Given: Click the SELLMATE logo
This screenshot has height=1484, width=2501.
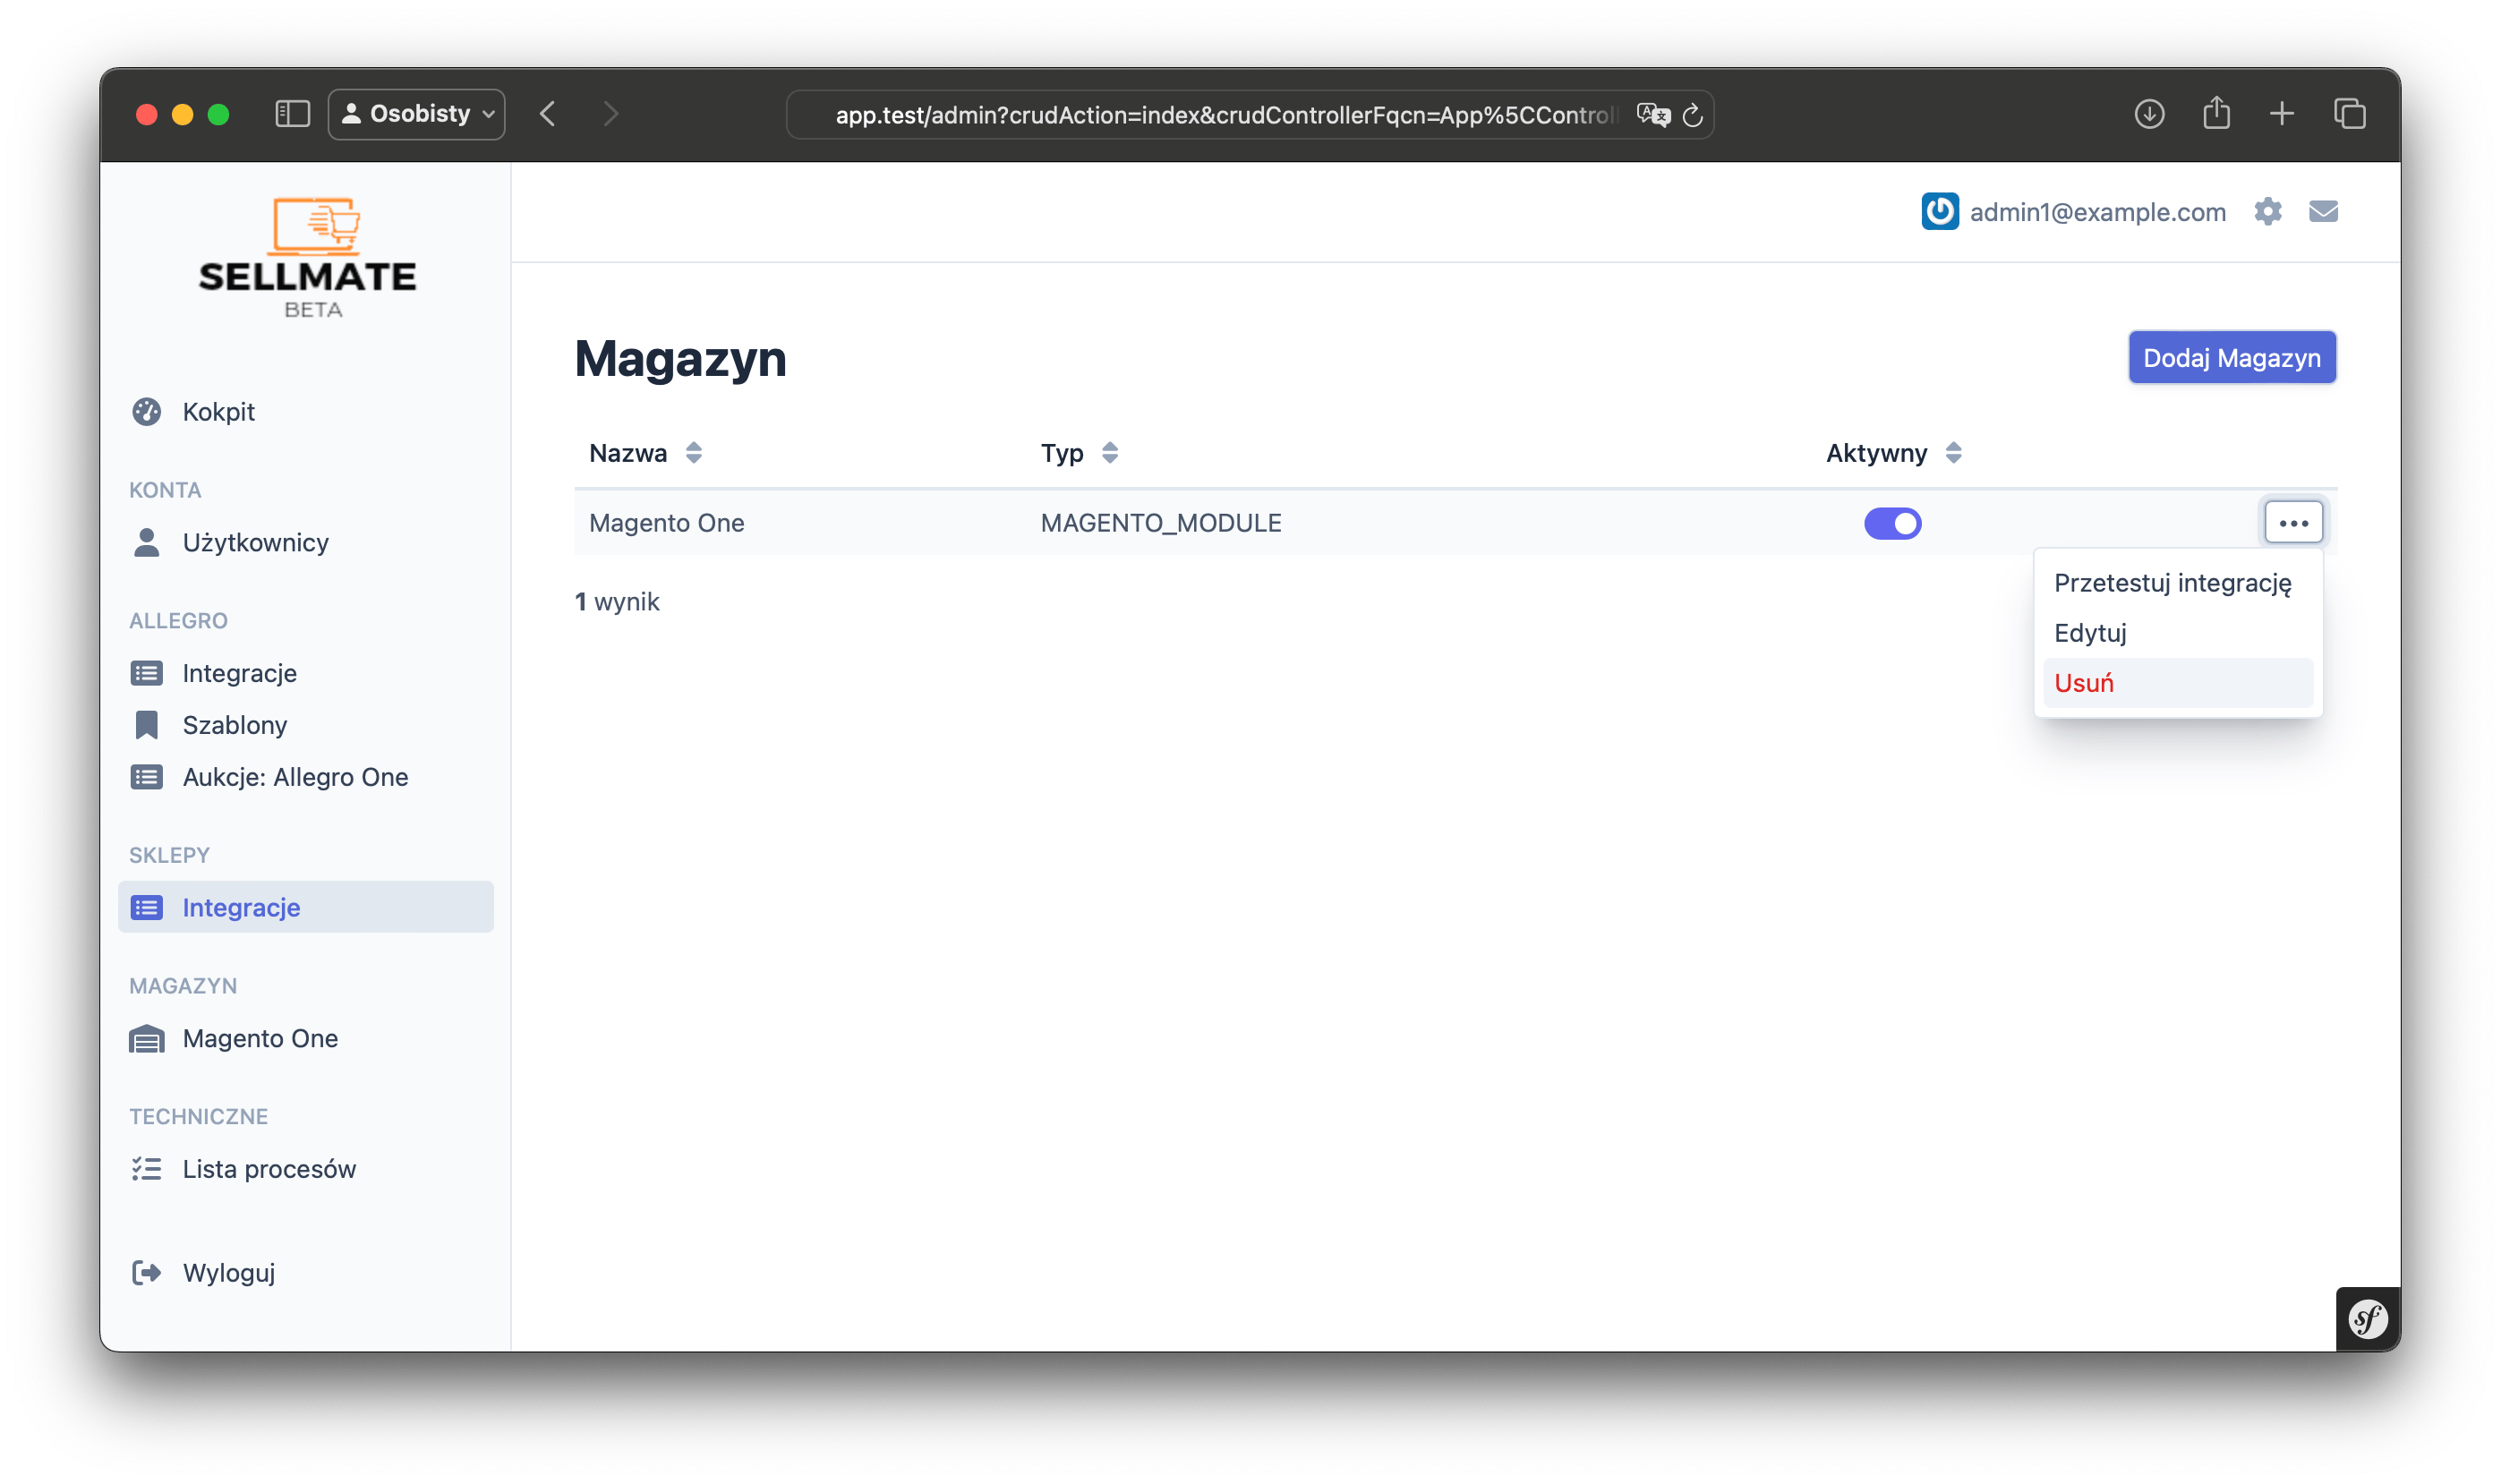Looking at the screenshot, I should coord(308,258).
